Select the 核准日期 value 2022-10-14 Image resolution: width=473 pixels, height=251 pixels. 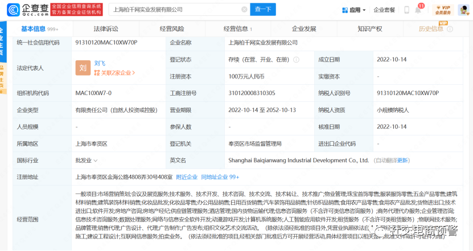click(392, 127)
